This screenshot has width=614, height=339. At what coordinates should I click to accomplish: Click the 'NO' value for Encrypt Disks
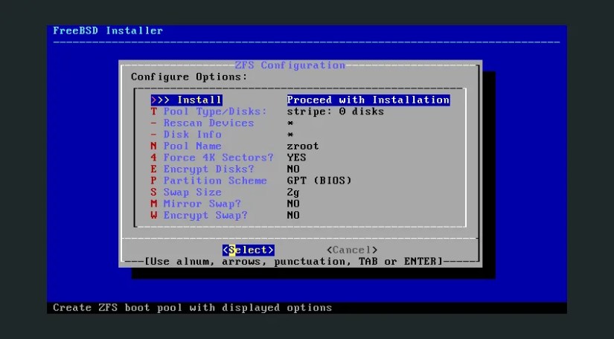(293, 169)
